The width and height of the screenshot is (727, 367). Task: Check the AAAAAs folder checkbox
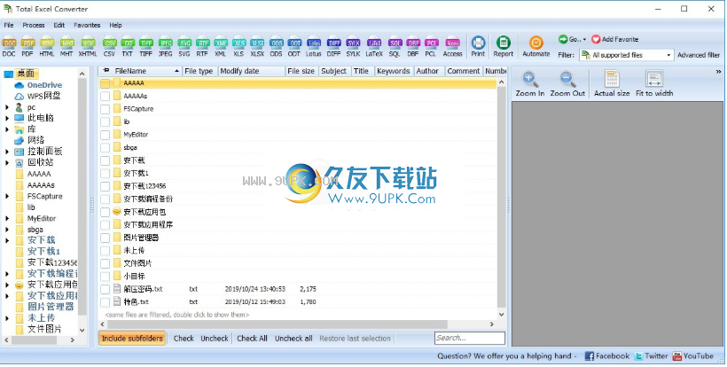106,96
